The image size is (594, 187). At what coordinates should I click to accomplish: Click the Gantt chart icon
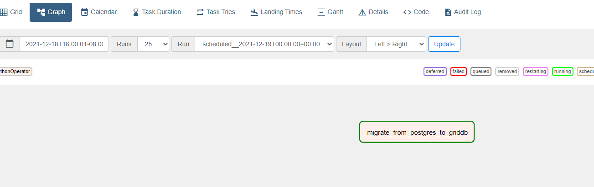coord(321,12)
